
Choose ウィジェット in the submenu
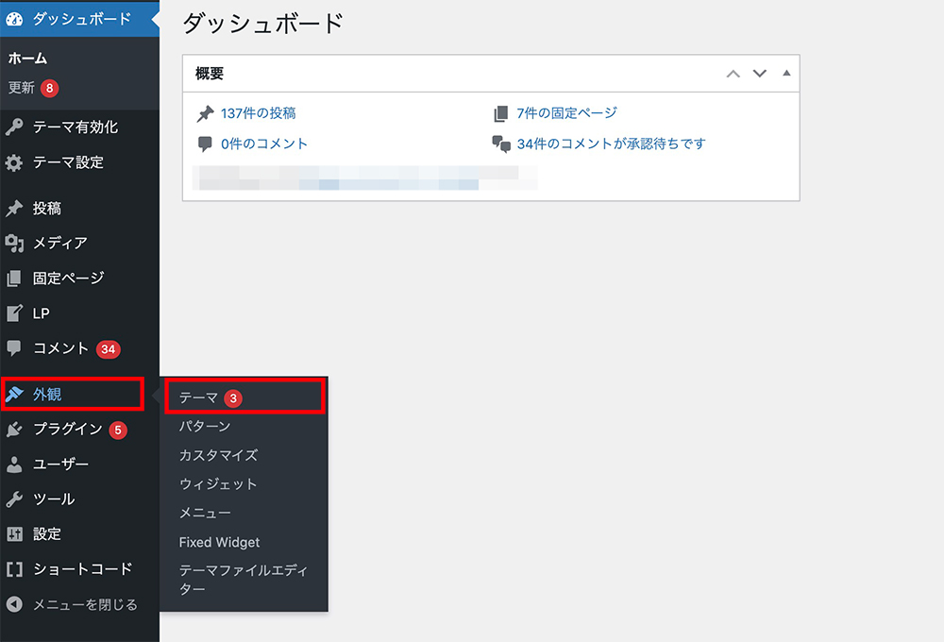click(219, 484)
